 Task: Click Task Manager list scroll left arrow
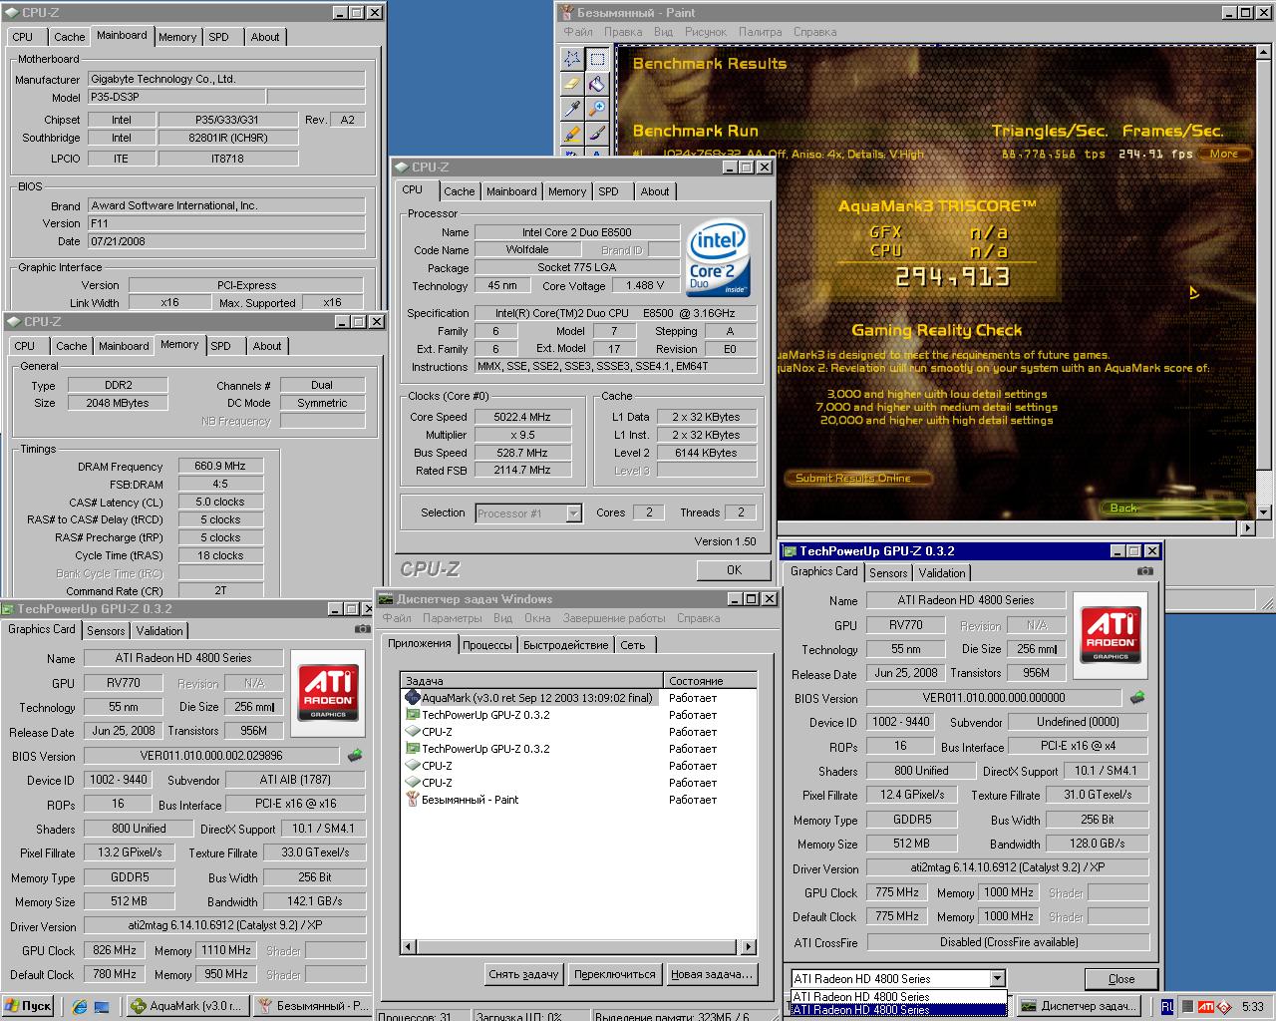[x=409, y=946]
